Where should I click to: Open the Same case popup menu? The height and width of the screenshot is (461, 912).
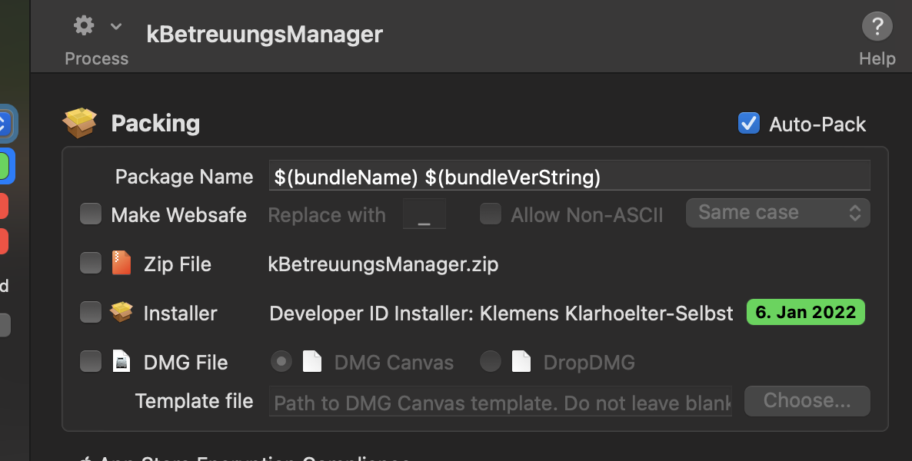[778, 213]
